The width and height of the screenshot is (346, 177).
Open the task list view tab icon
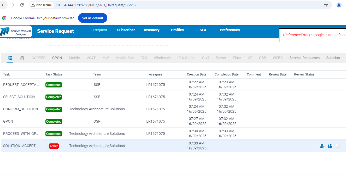[10, 58]
